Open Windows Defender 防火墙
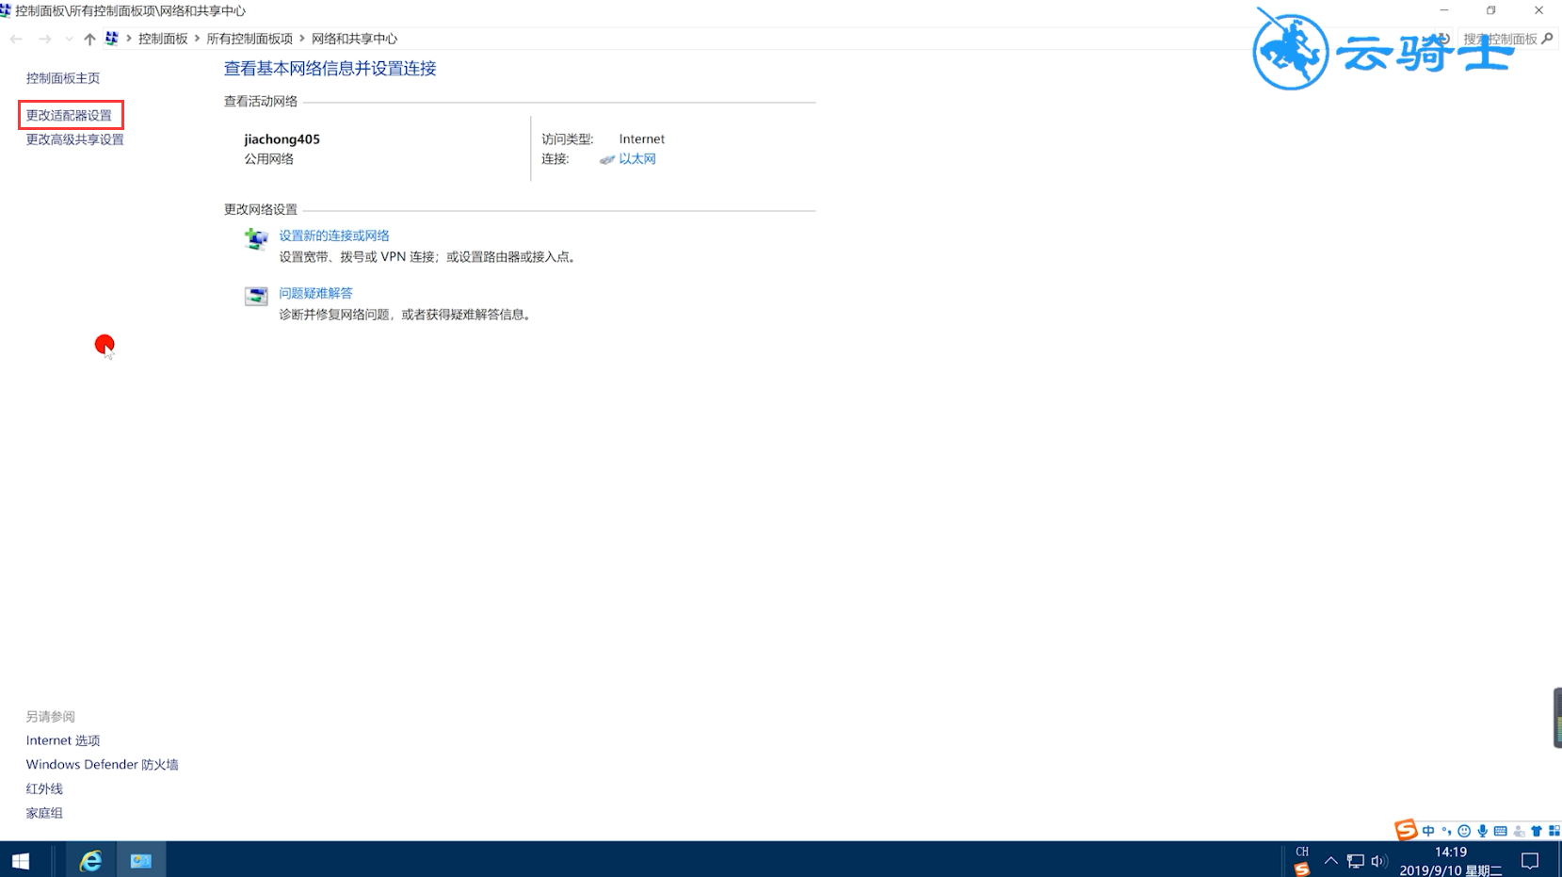Screen dimensions: 1562x877 (x=102, y=765)
